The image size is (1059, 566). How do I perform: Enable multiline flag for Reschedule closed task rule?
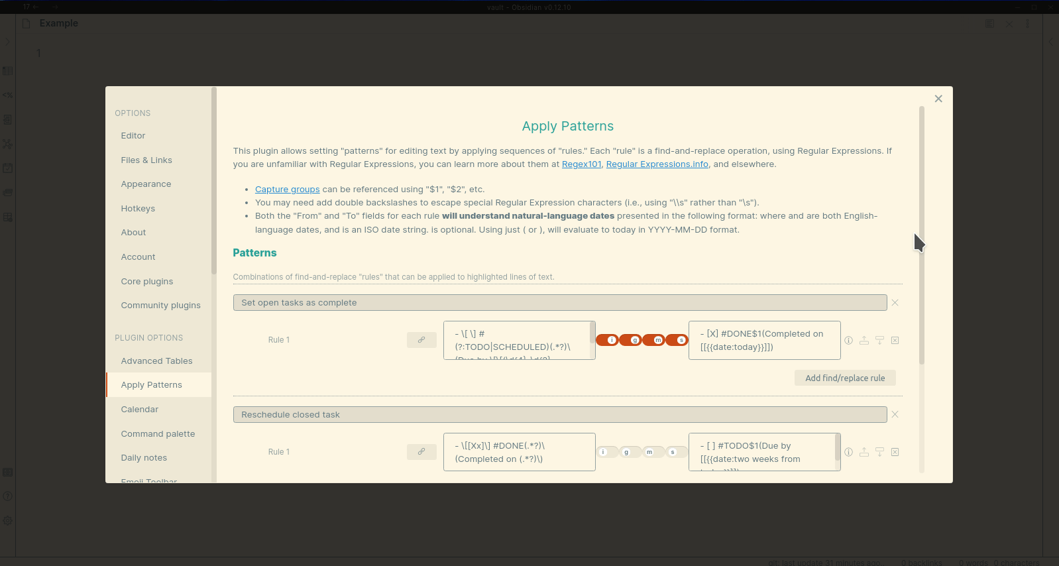click(x=653, y=452)
